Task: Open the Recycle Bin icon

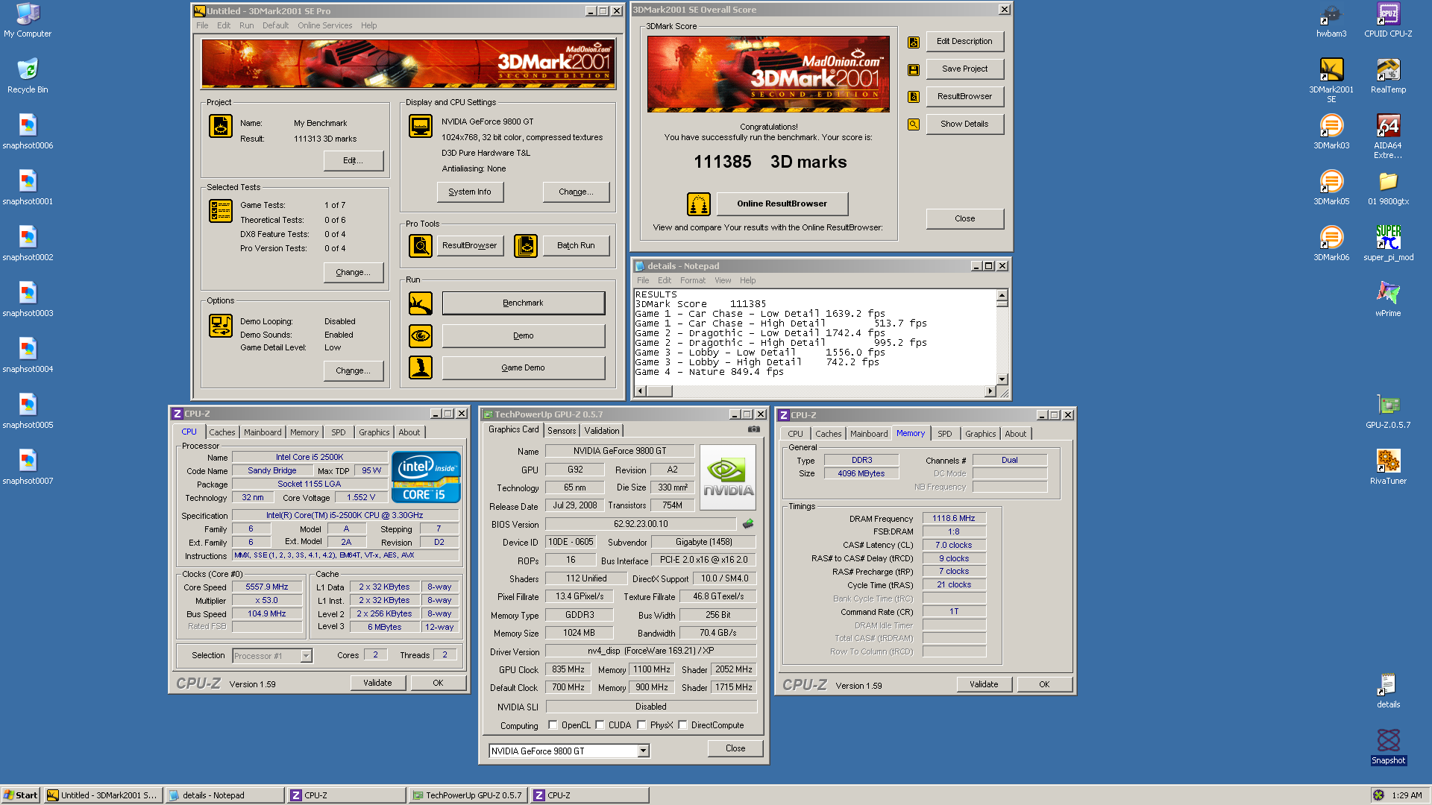Action: click(x=28, y=76)
